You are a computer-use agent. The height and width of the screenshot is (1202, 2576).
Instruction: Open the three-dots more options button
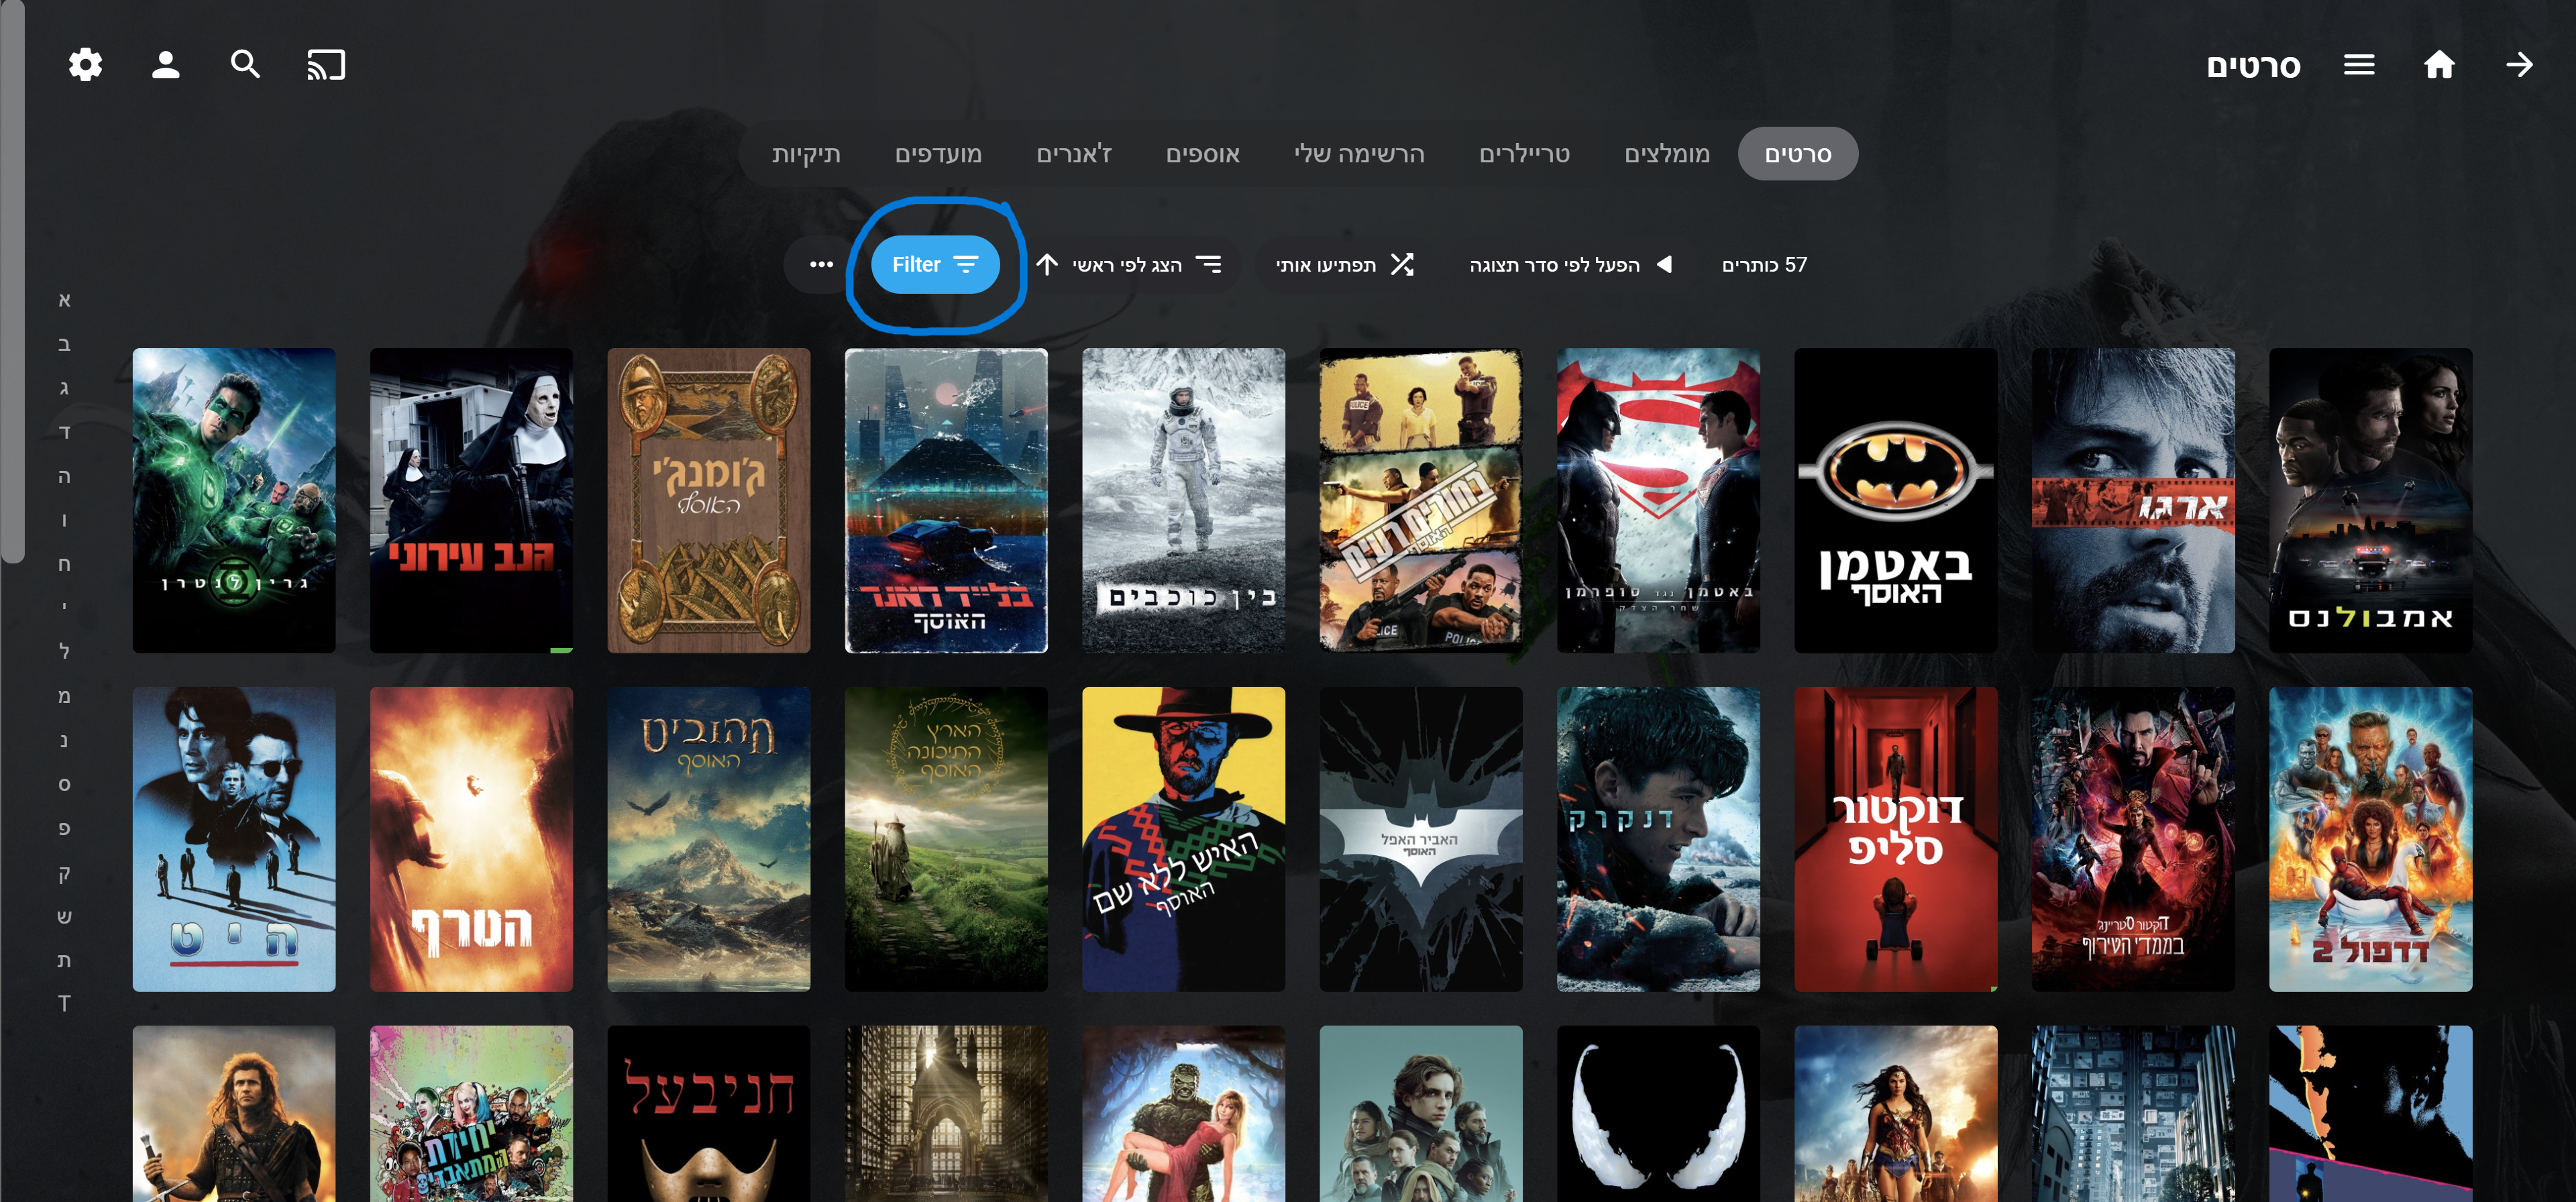pyautogui.click(x=821, y=264)
